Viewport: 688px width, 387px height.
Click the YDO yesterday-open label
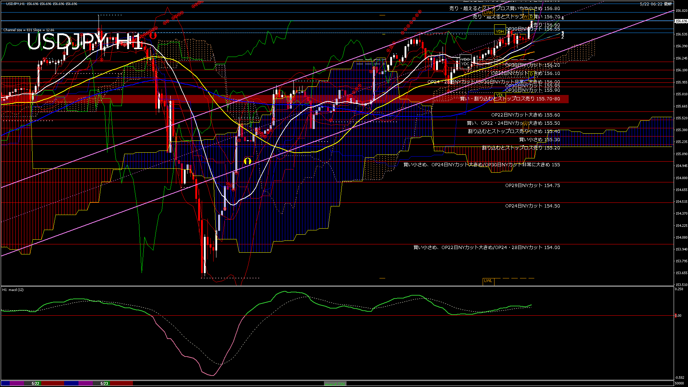tap(465, 59)
